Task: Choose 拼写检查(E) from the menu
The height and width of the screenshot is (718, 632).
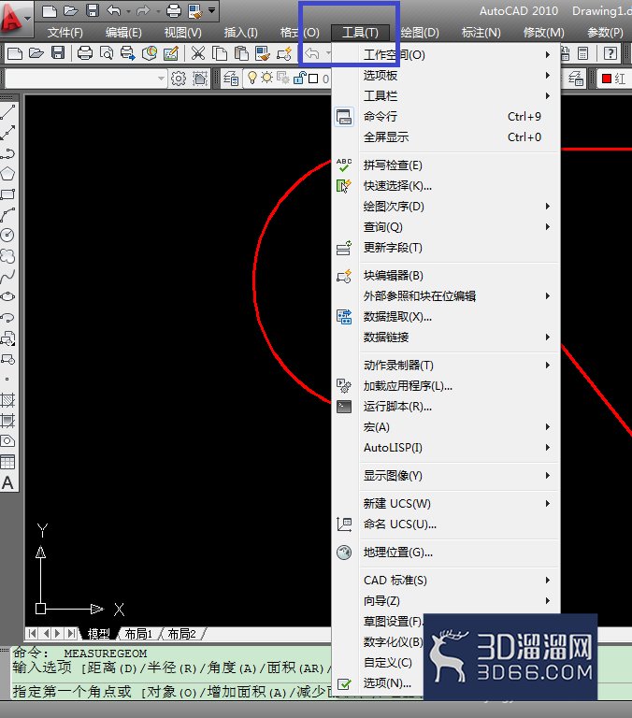Action: pos(446,165)
